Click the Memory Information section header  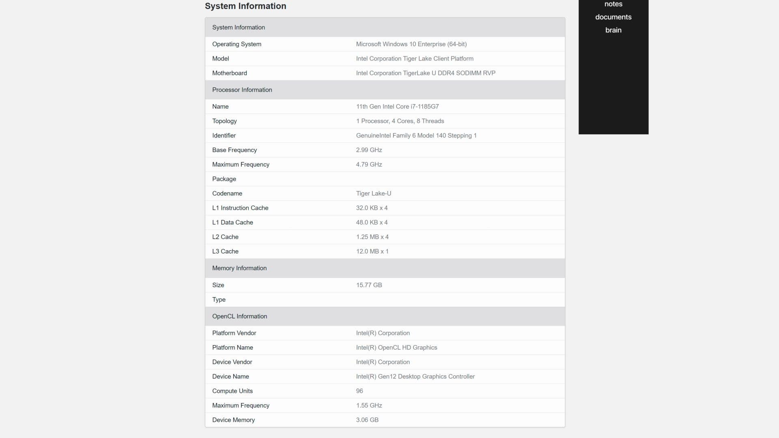pyautogui.click(x=239, y=268)
